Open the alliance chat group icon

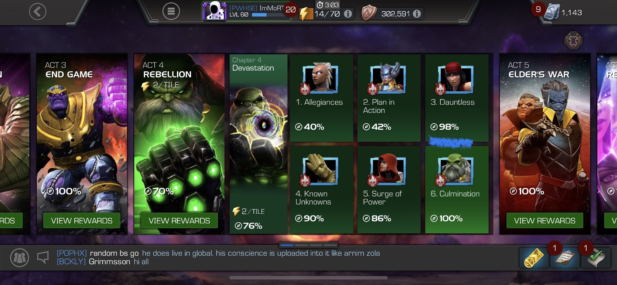(20, 257)
